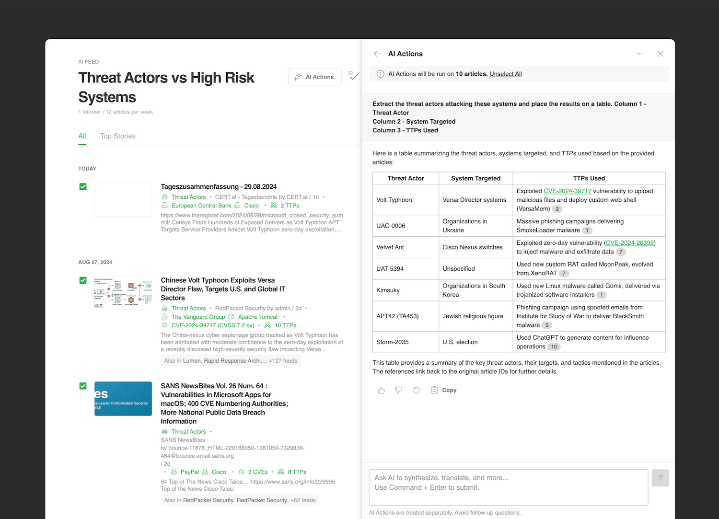Open the three-dot more options menu
This screenshot has height=519, width=719.
pyautogui.click(x=639, y=54)
